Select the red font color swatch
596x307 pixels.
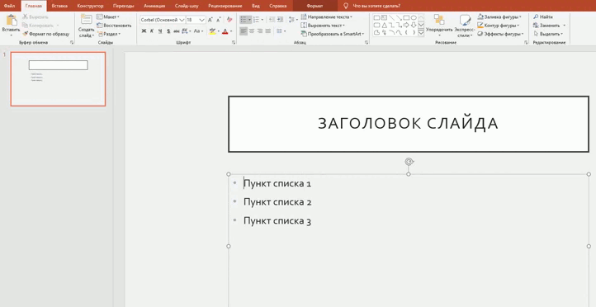pyautogui.click(x=225, y=31)
